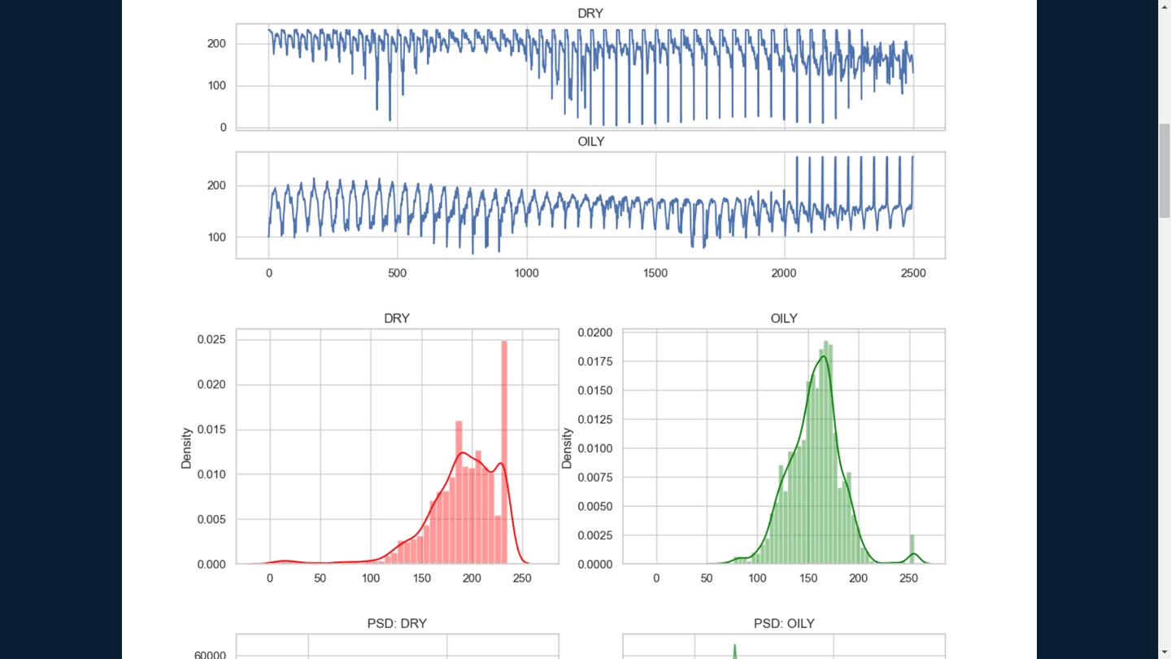1171x659 pixels.
Task: Click the 0.0200 tick on the OILY density axis
Action: 595,332
